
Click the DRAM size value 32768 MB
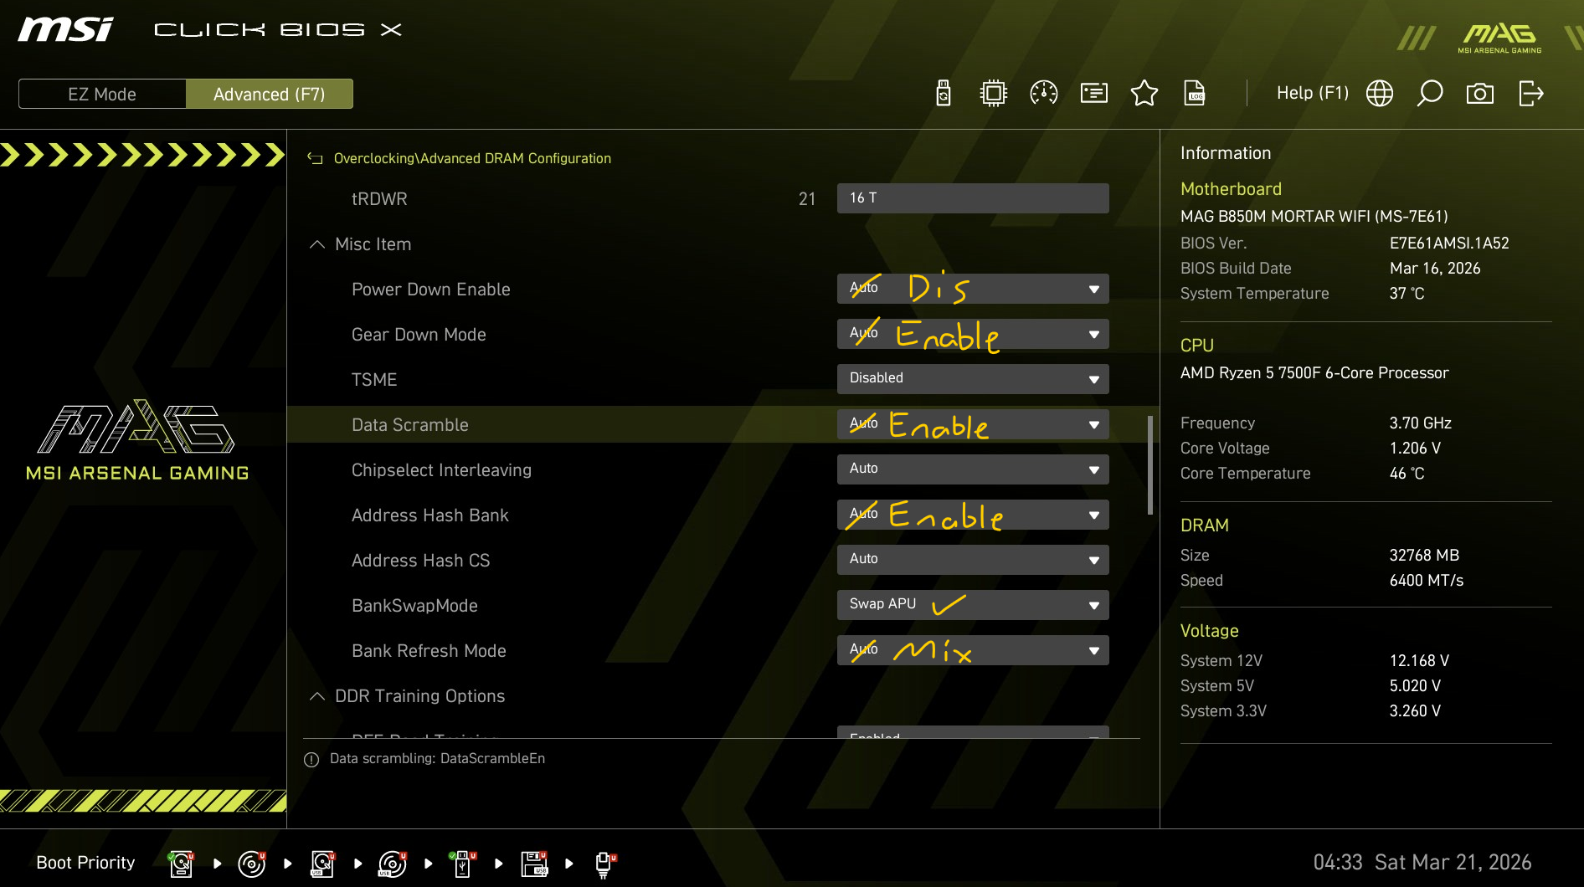(x=1424, y=556)
